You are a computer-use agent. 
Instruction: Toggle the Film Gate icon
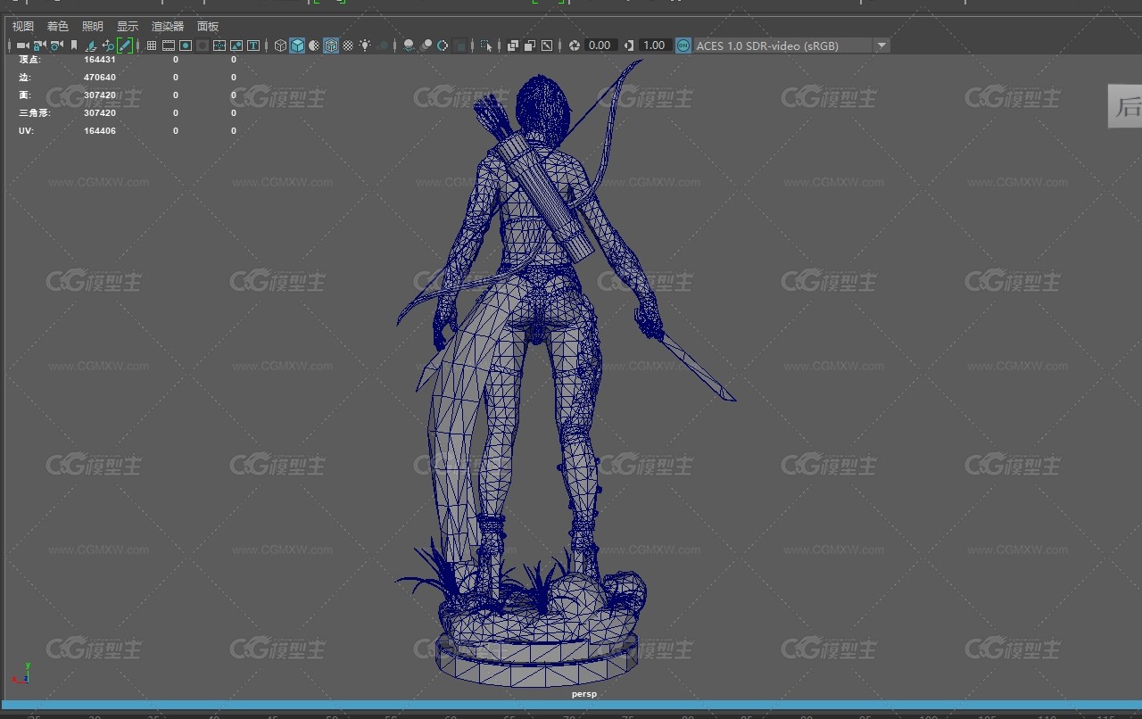click(169, 45)
